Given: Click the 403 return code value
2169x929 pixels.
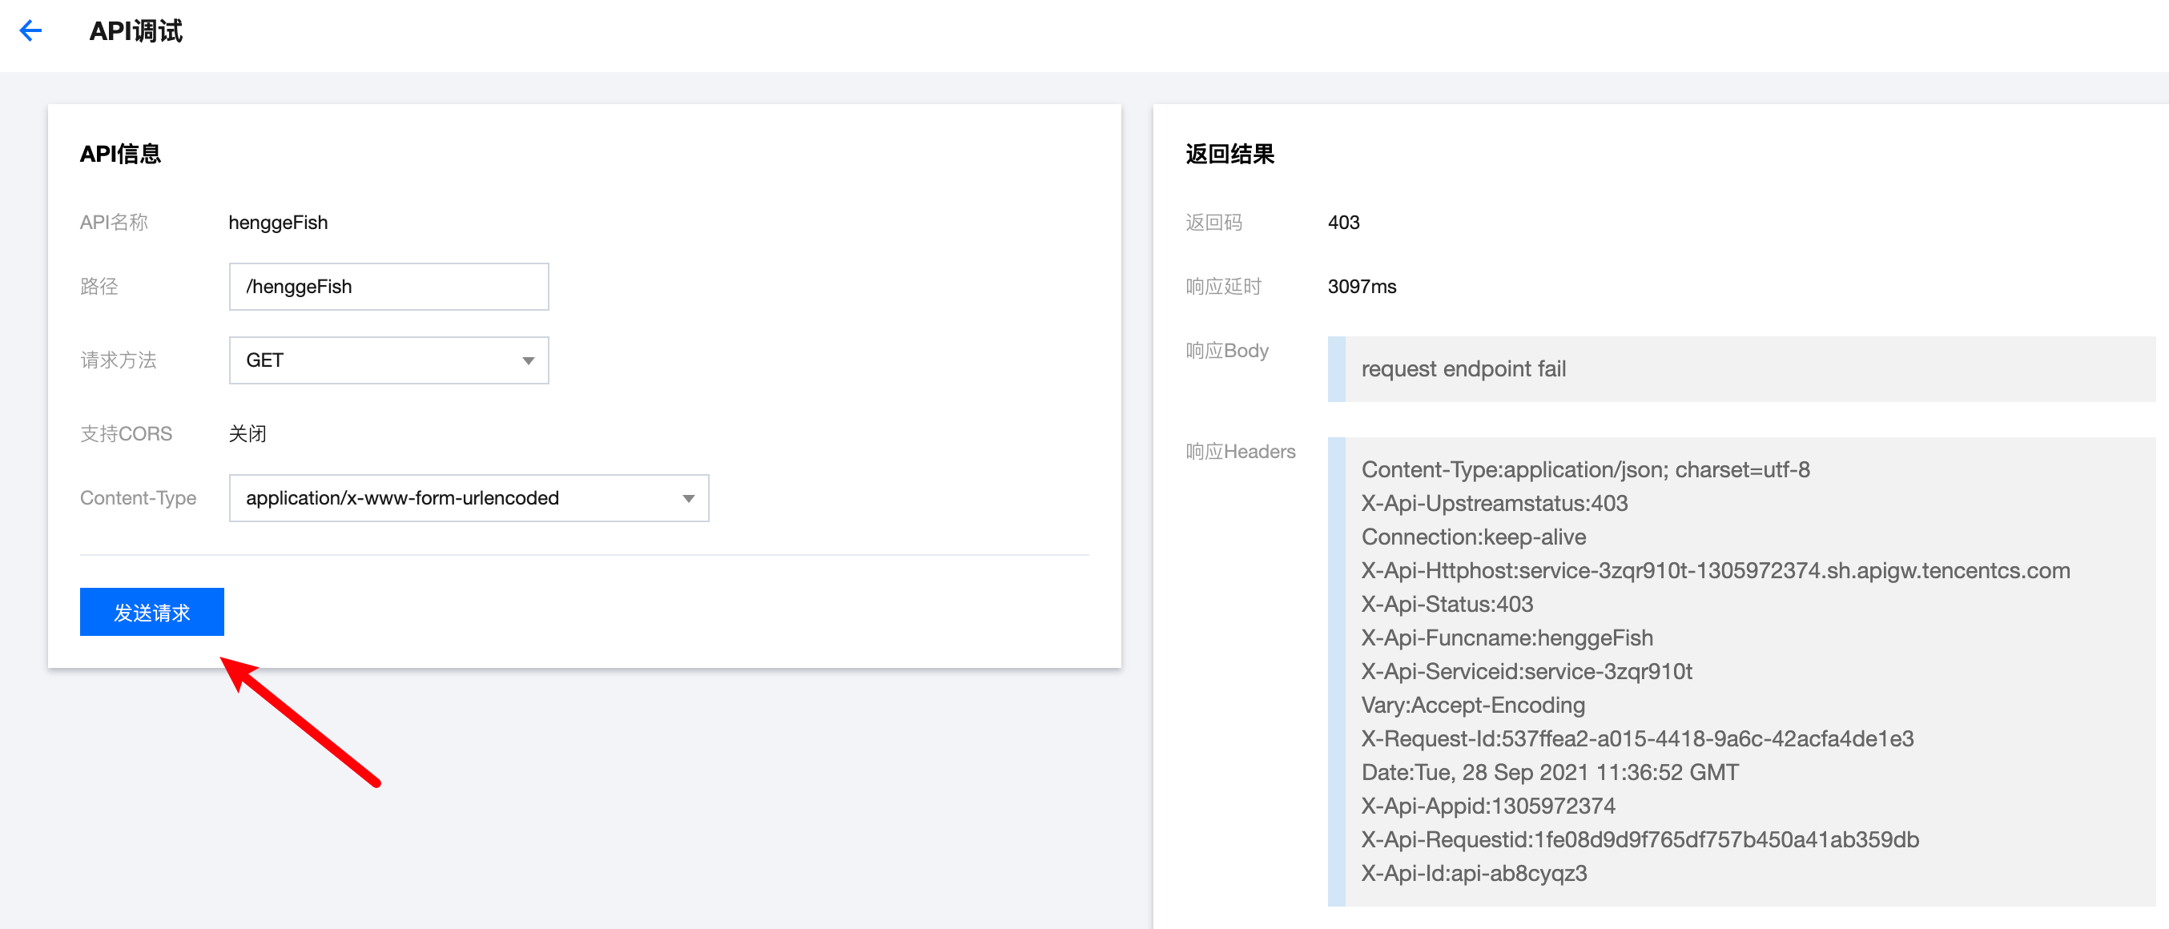Looking at the screenshot, I should [1343, 223].
